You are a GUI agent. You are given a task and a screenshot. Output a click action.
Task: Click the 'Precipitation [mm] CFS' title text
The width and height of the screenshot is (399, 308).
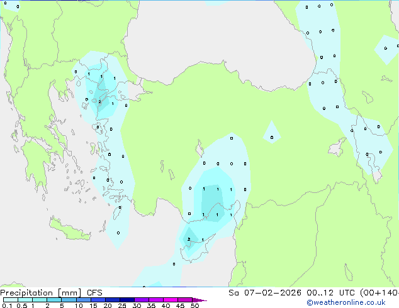pos(51,293)
